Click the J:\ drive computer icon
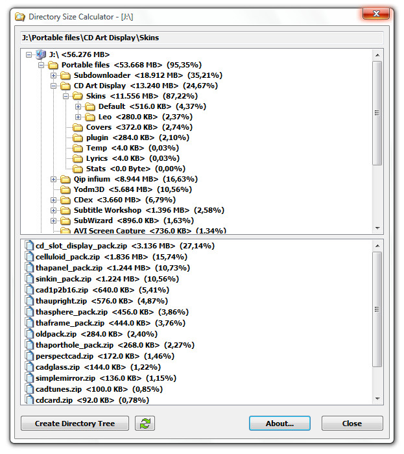404x454 pixels. 41,54
